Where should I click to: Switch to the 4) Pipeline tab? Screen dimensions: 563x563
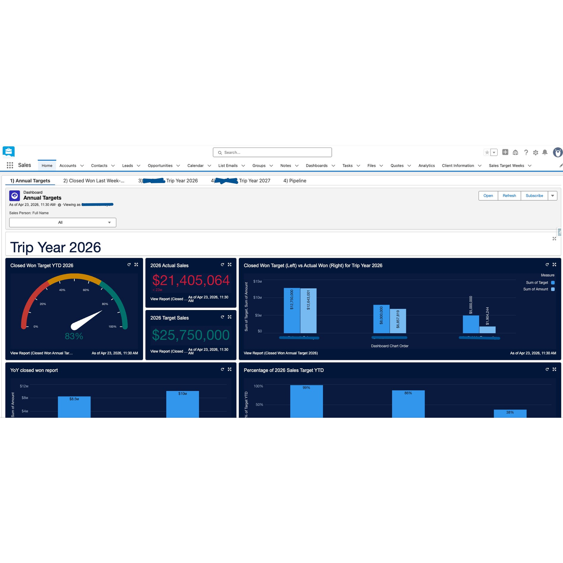pyautogui.click(x=295, y=181)
